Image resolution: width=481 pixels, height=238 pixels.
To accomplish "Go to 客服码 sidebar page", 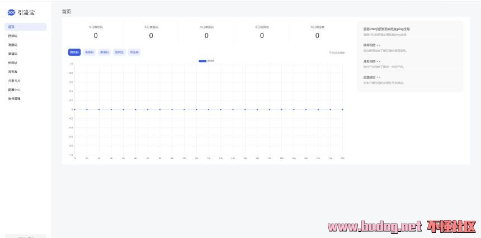I will (x=13, y=45).
